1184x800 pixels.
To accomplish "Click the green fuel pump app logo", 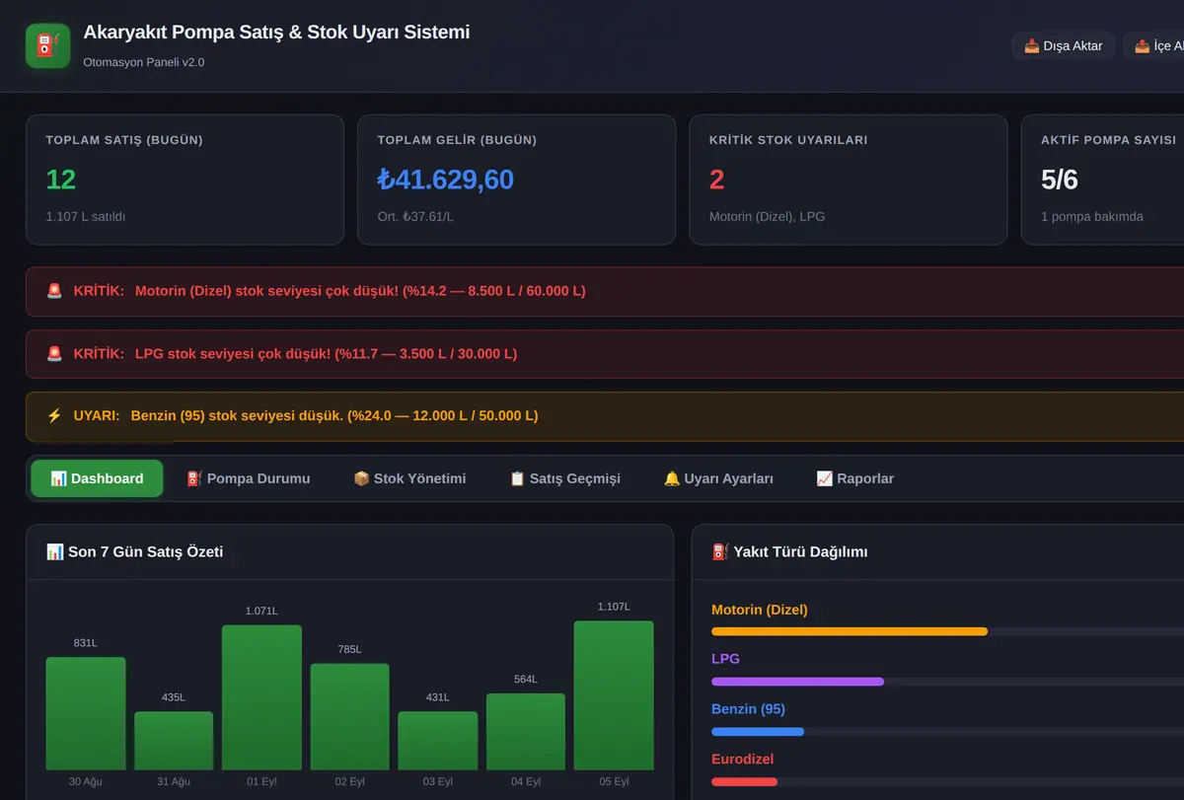I will pyautogui.click(x=48, y=46).
